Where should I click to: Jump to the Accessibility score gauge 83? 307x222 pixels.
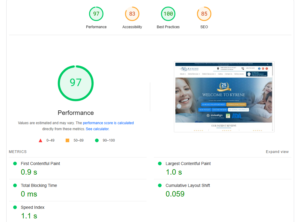tap(132, 14)
